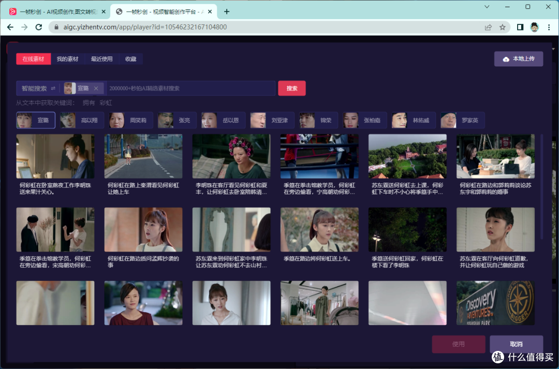Select the Discovery Adventures sign thumbnail

click(495, 303)
